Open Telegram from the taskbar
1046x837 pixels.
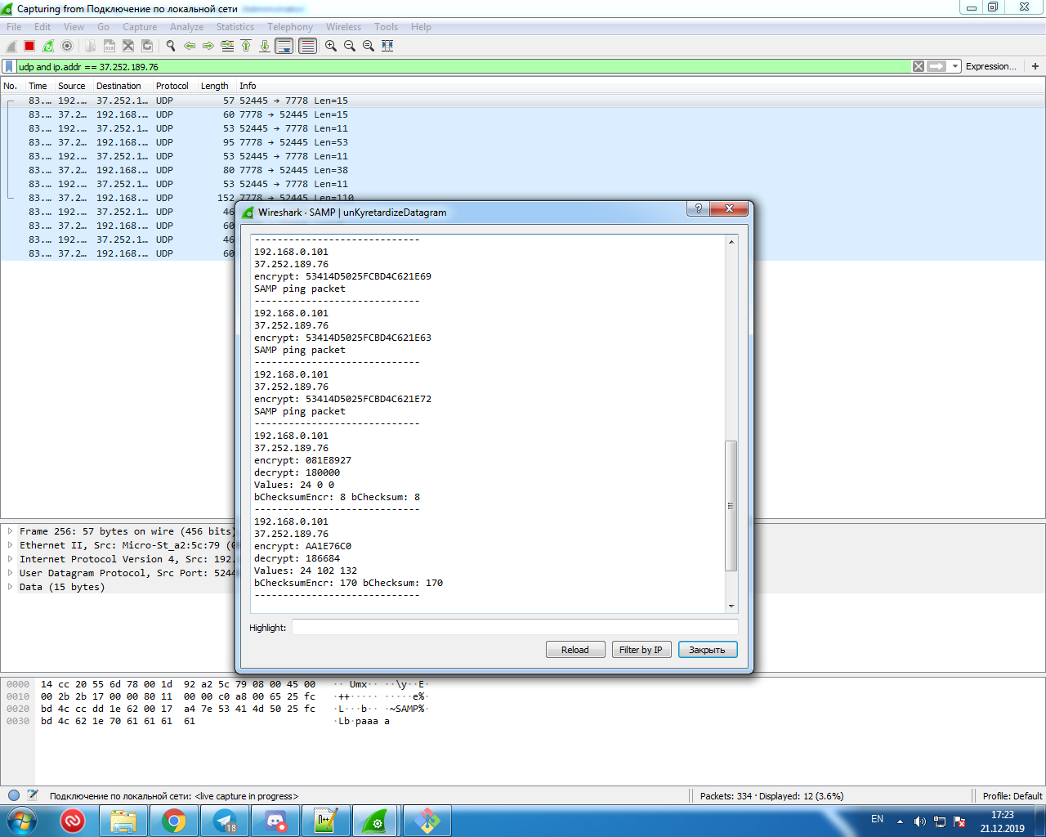tap(225, 821)
